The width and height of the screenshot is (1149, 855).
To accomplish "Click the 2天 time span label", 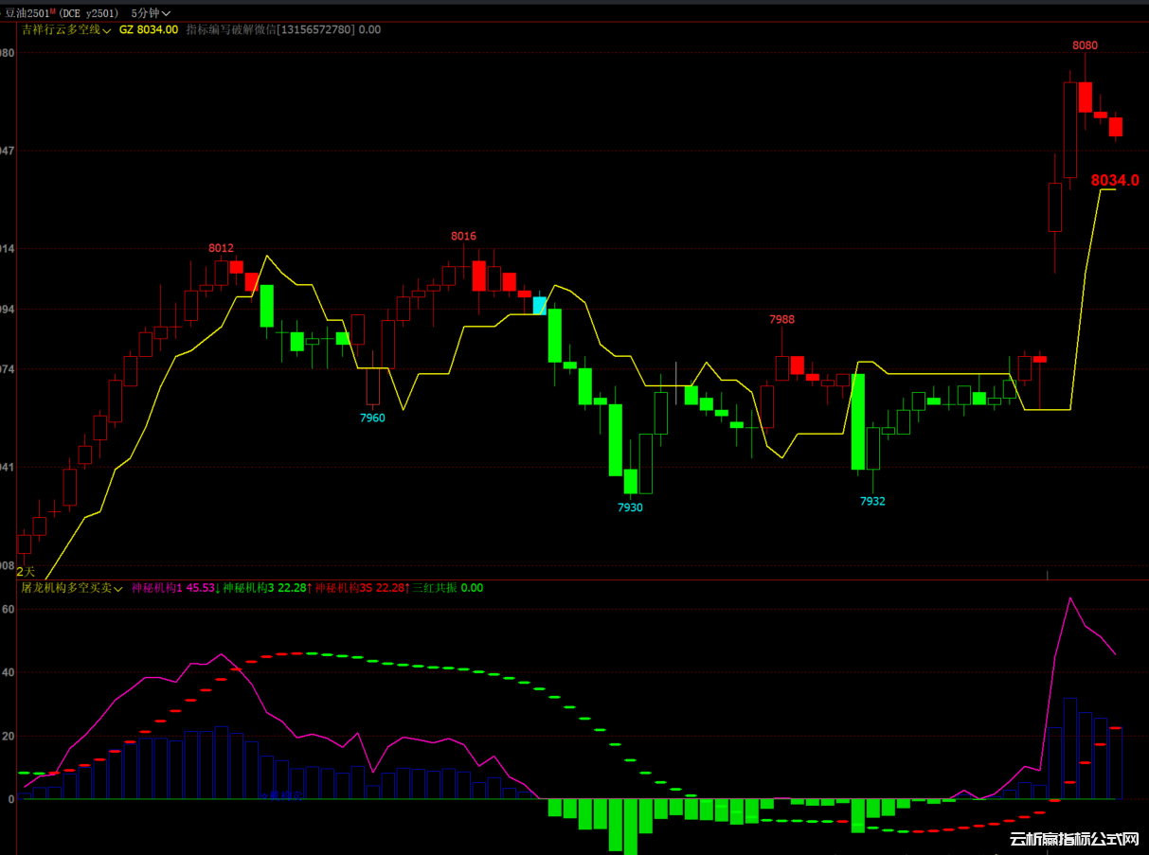I will coord(26,571).
